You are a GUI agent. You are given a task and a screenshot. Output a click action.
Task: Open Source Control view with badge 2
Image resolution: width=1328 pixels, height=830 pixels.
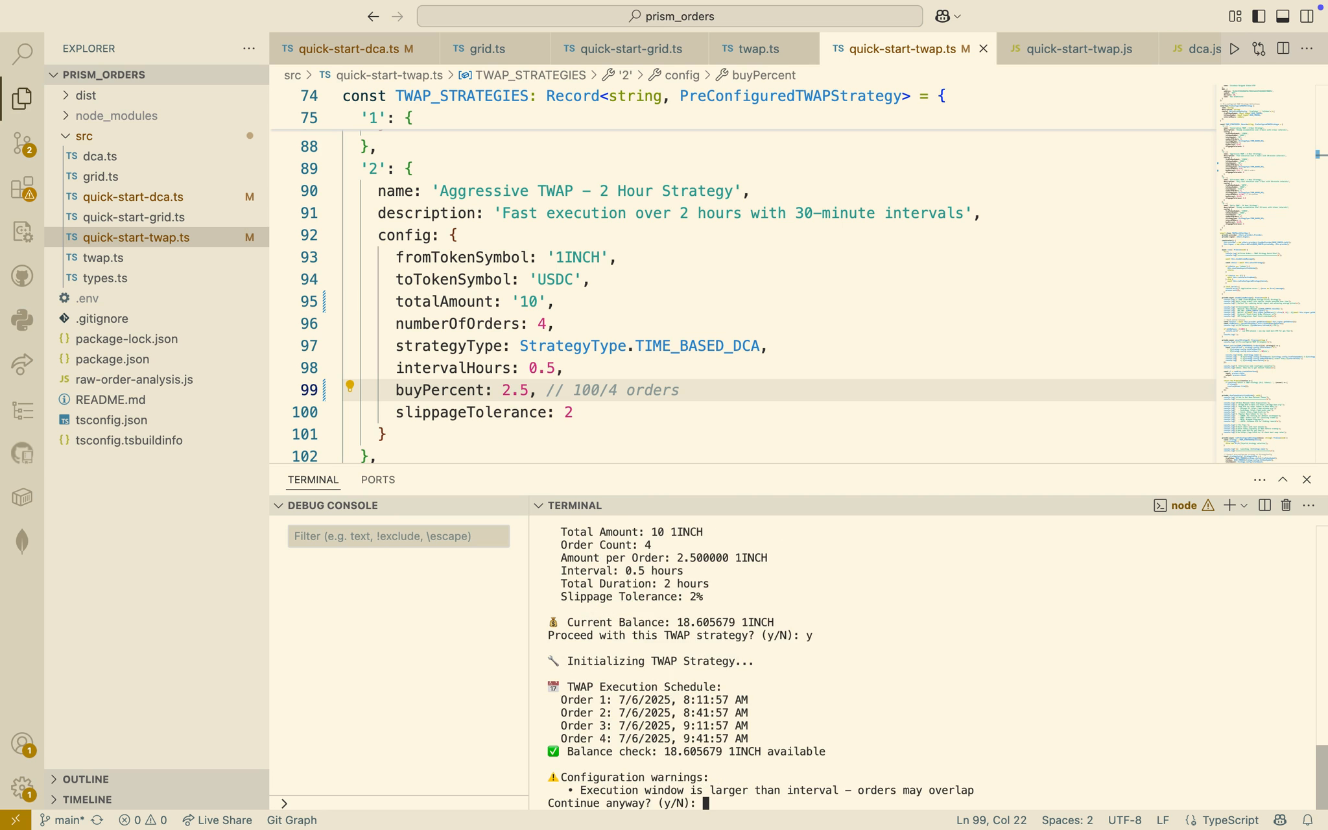tap(22, 143)
